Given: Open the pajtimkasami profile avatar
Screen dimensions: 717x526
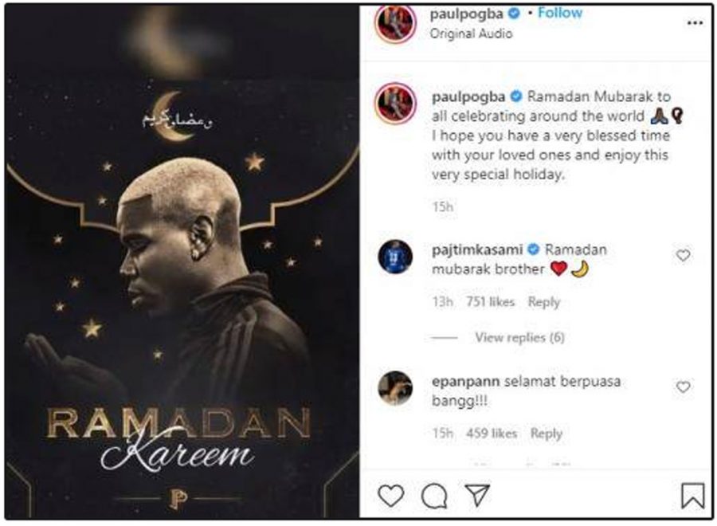Looking at the screenshot, I should pyautogui.click(x=395, y=257).
